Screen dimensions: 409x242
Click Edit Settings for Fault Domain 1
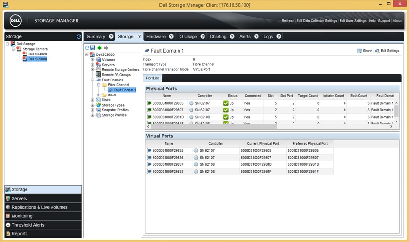tap(387, 51)
